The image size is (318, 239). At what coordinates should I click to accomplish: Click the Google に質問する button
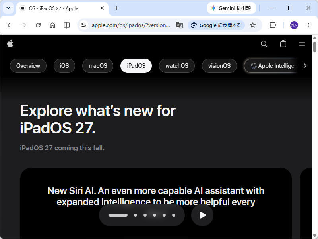click(216, 25)
